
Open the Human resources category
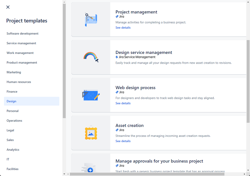(x=32, y=82)
